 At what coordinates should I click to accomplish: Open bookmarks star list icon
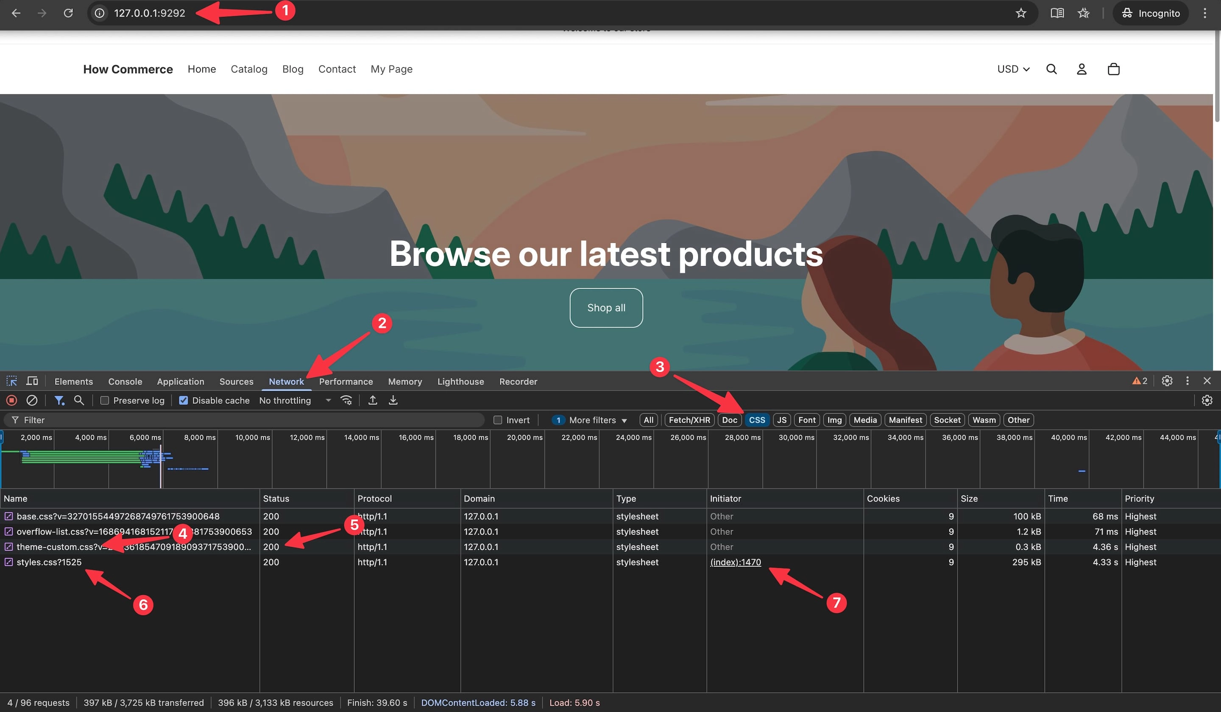point(1084,13)
